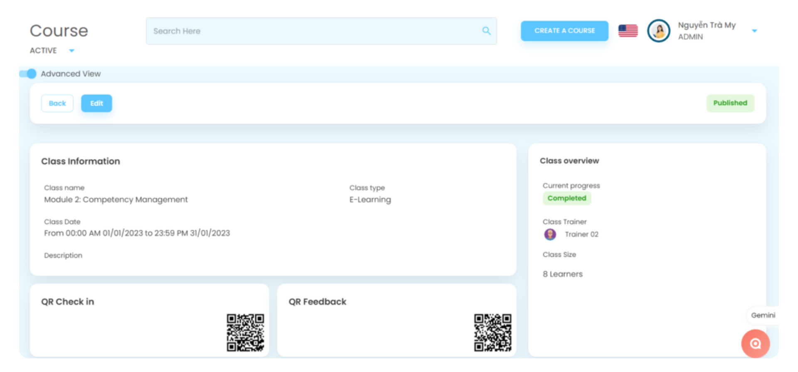Click the 'Class overview' heading
This screenshot has height=372, width=798.
click(569, 161)
